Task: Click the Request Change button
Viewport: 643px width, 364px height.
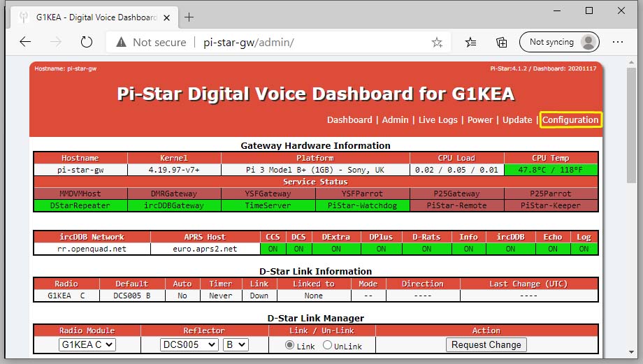Action: [486, 344]
